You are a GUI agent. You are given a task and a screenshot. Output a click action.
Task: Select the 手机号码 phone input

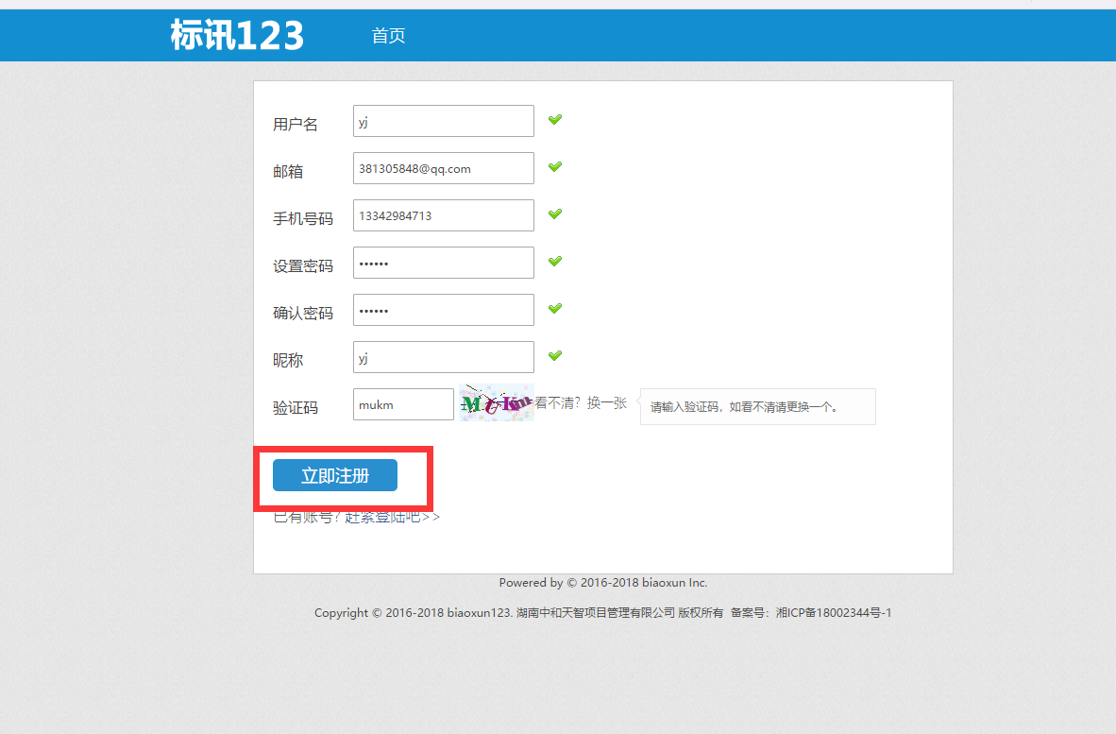point(444,215)
